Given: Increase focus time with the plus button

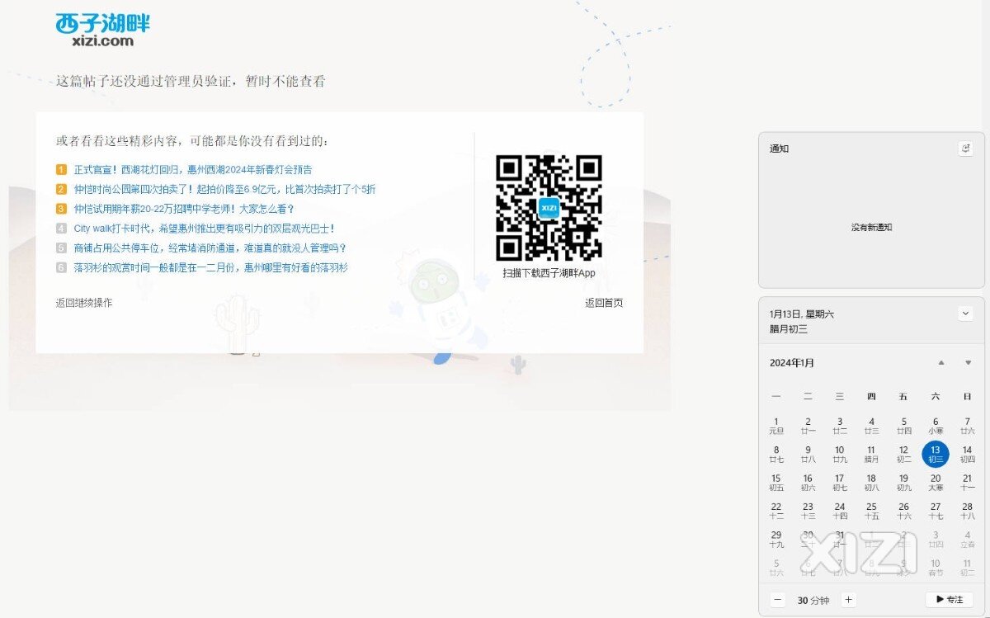Looking at the screenshot, I should 849,600.
